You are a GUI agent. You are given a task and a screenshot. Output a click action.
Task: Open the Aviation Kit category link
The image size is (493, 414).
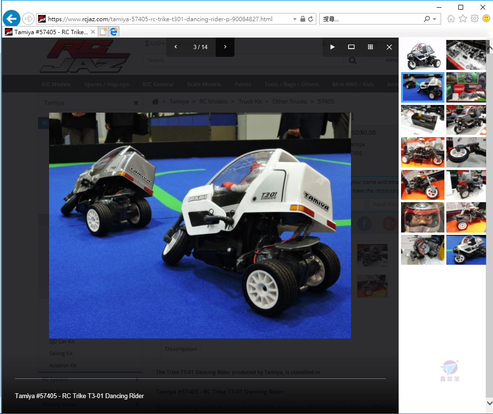point(63,365)
